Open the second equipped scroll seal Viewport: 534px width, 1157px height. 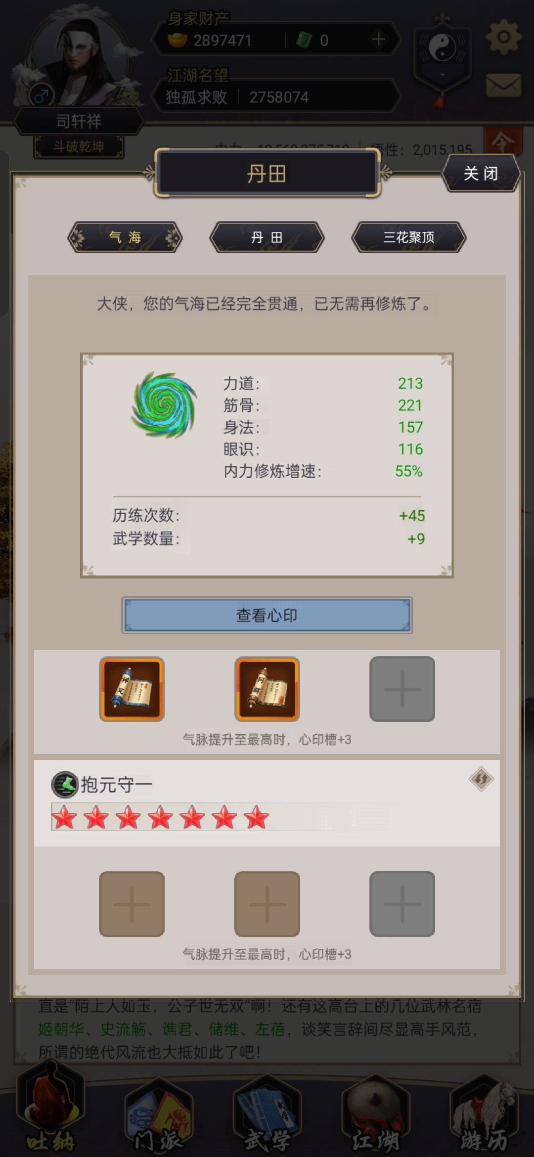click(267, 689)
